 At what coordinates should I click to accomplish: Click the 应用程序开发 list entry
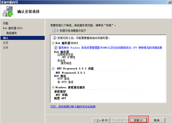coord(65,54)
